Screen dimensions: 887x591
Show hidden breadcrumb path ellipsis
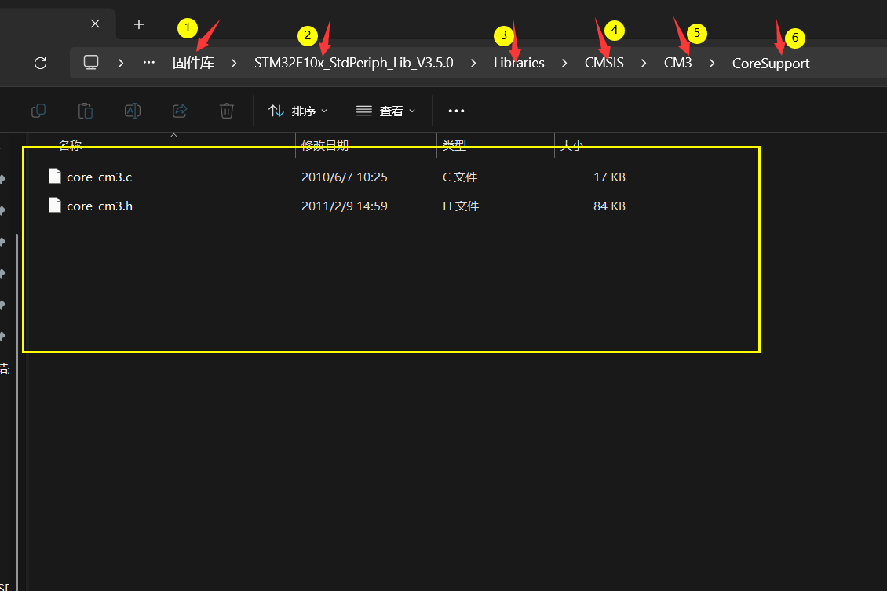click(149, 63)
